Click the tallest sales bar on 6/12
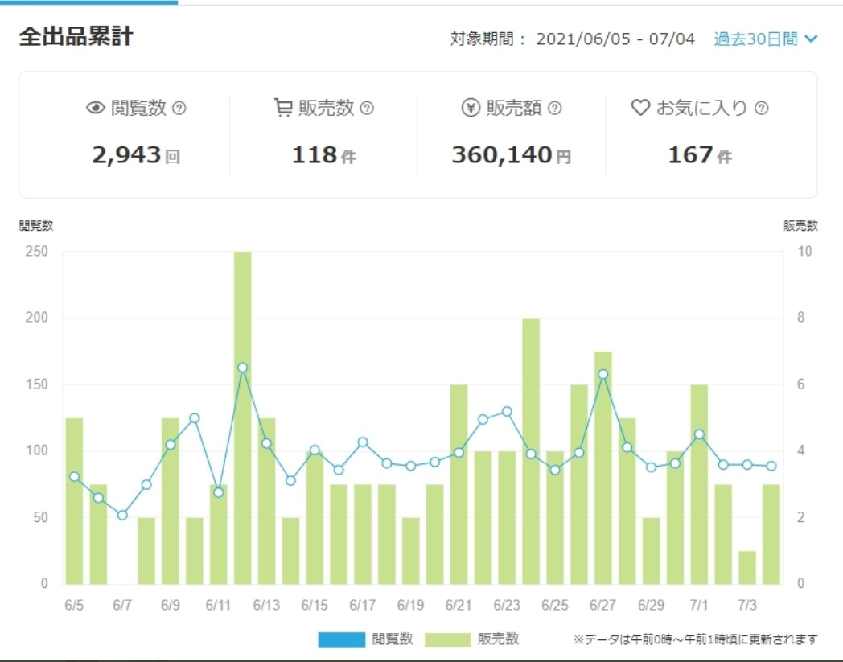 (242, 417)
